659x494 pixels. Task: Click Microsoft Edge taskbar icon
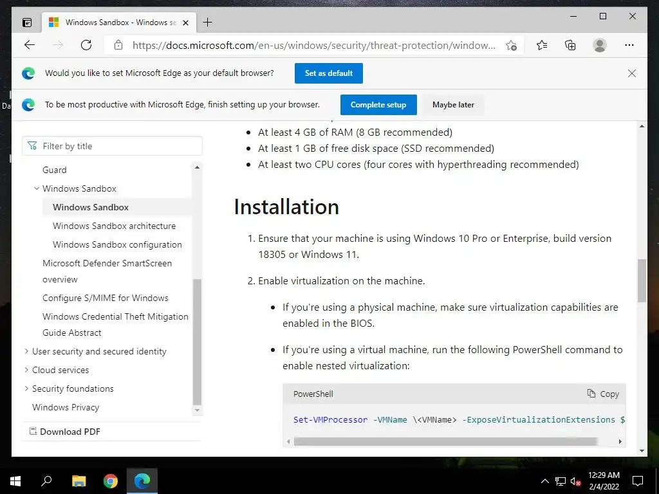(x=142, y=481)
